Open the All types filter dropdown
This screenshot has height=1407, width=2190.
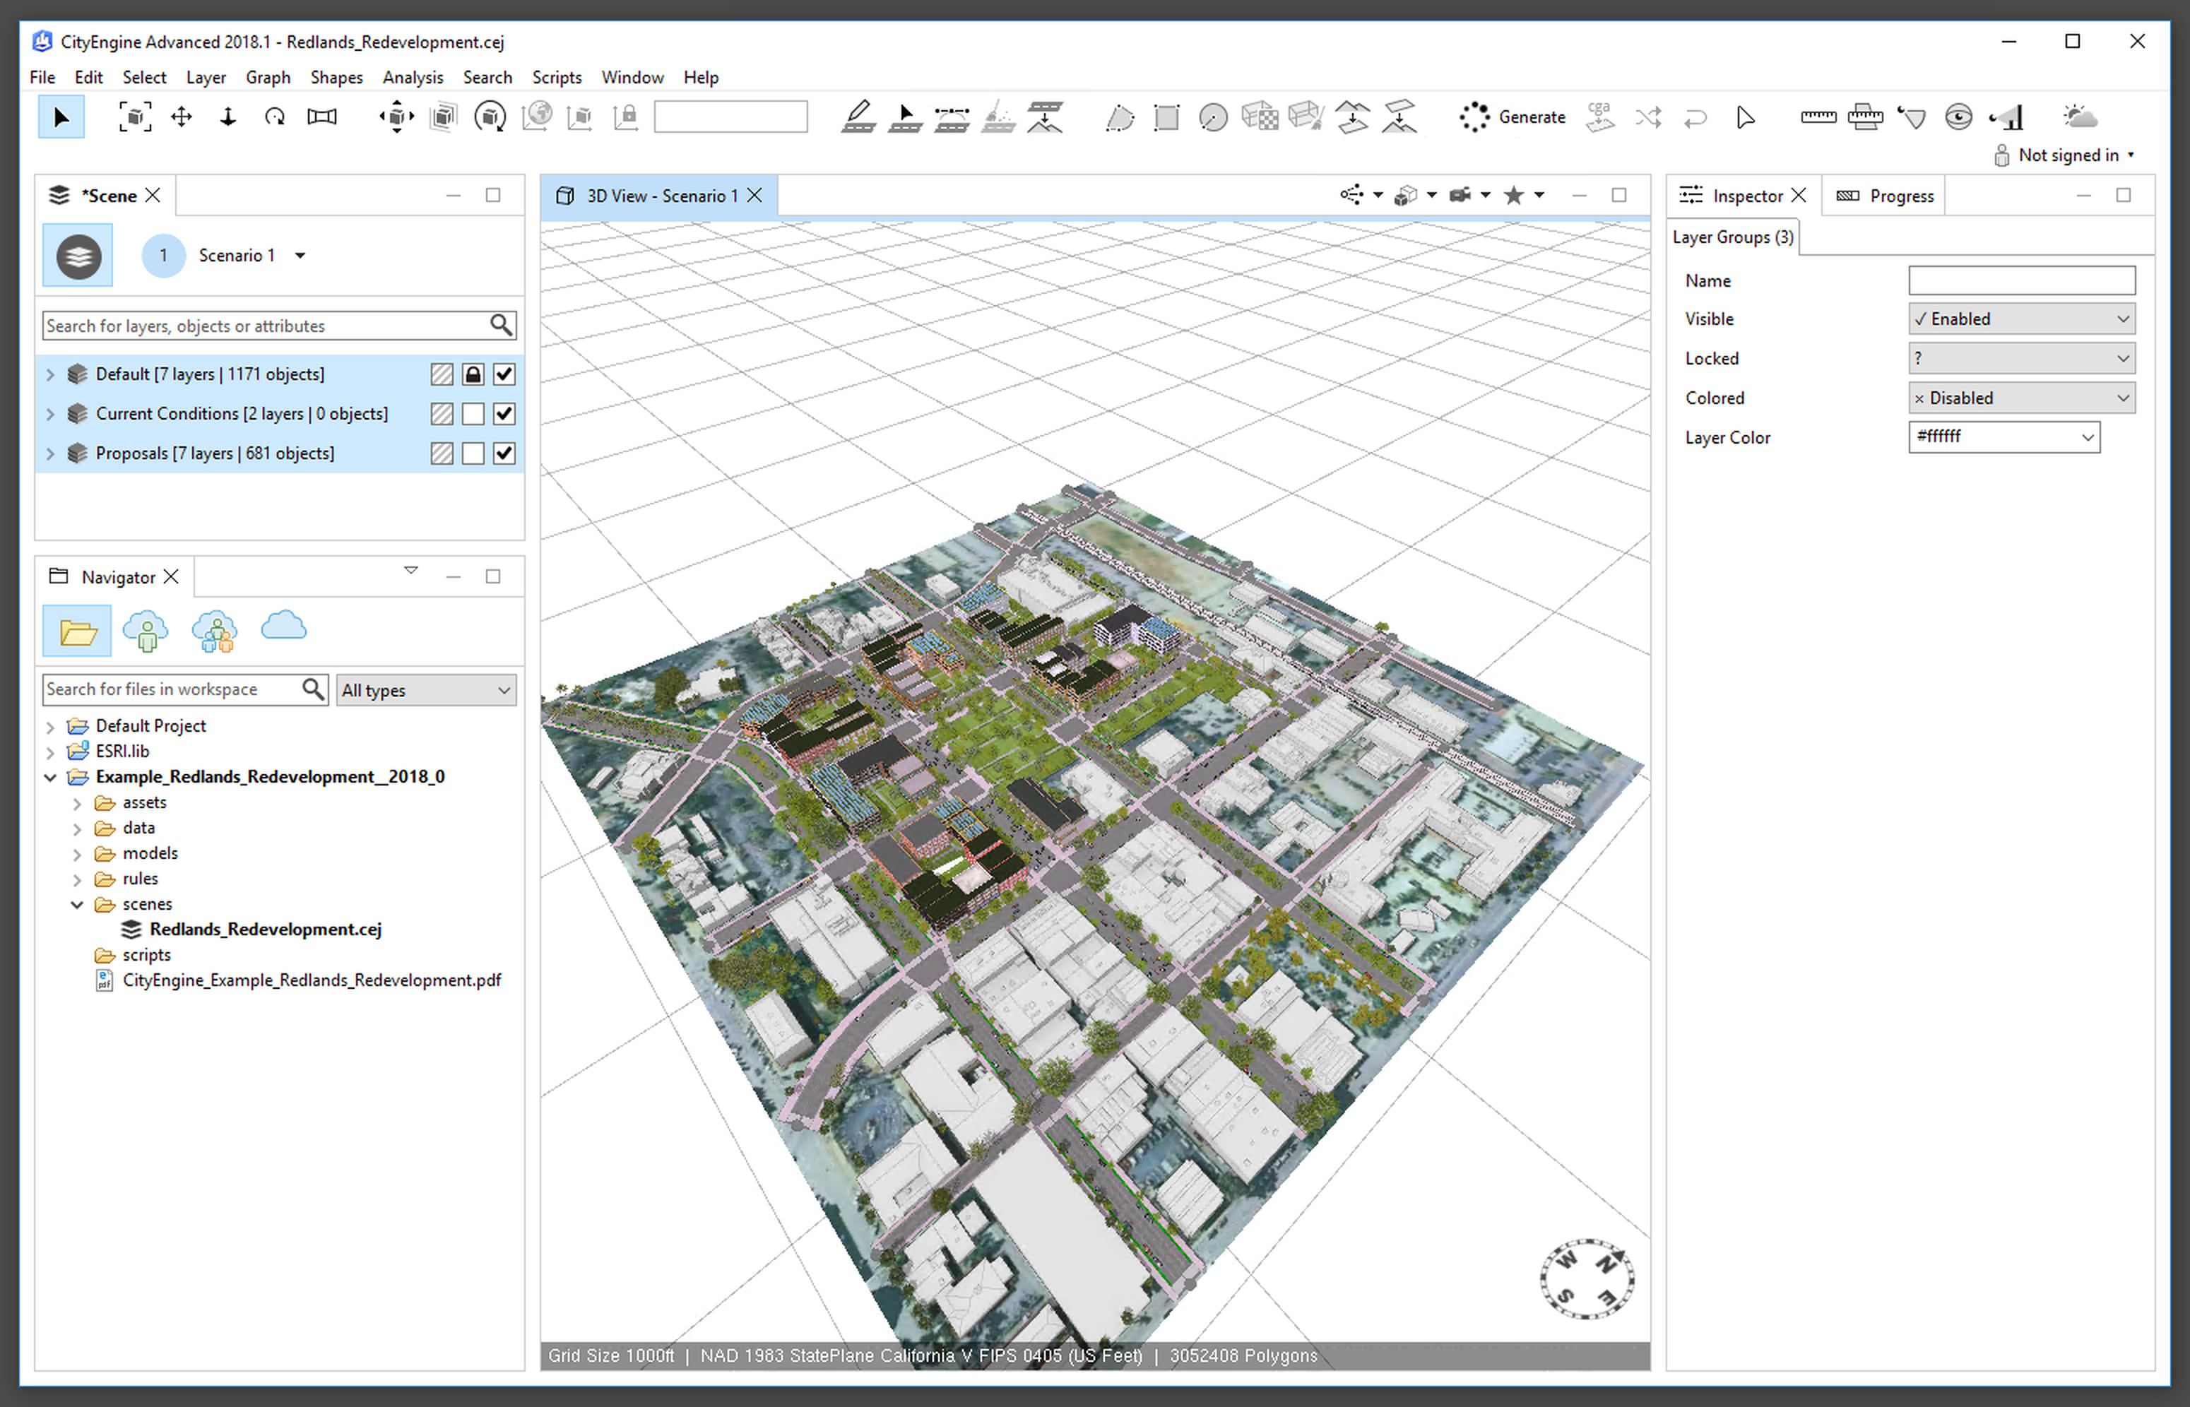click(426, 691)
